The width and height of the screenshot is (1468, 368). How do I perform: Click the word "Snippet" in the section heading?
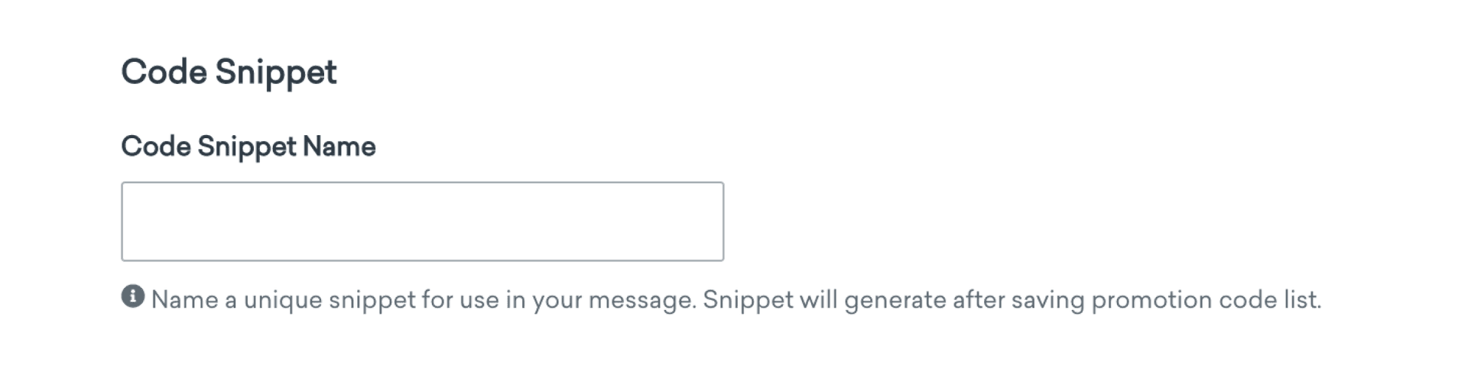(x=275, y=73)
